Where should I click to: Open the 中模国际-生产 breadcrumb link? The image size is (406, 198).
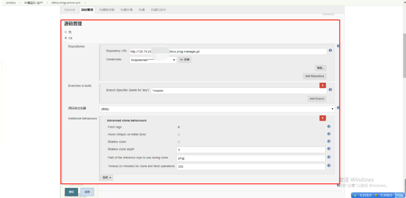click(x=33, y=2)
